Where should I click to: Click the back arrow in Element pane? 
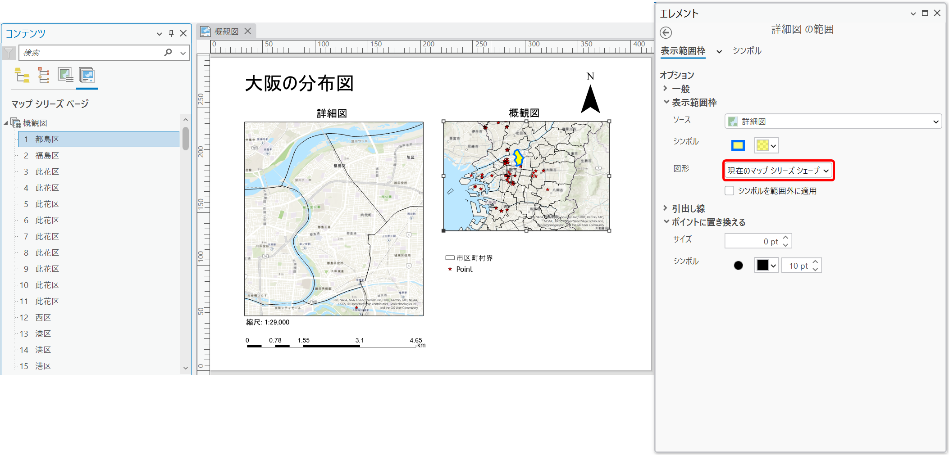tap(666, 32)
